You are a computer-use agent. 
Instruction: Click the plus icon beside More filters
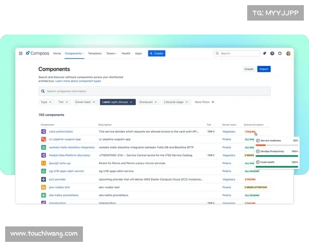213,102
